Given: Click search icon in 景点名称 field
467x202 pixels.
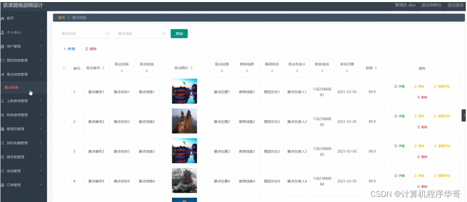Looking at the screenshot, I should [108, 34].
